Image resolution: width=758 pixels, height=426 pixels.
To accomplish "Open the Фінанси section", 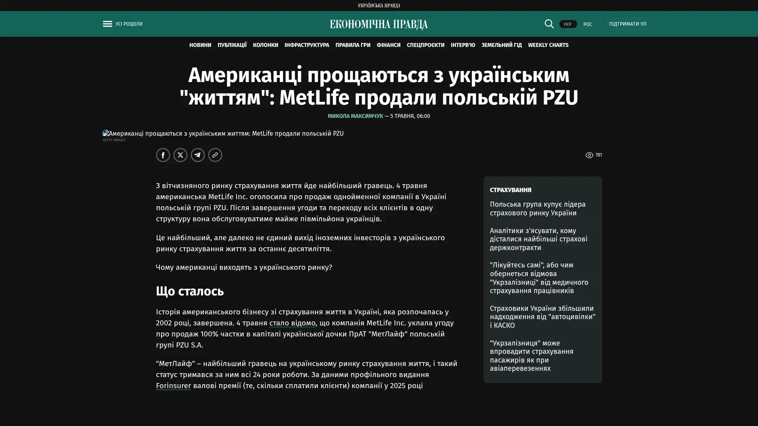I will click(x=388, y=45).
